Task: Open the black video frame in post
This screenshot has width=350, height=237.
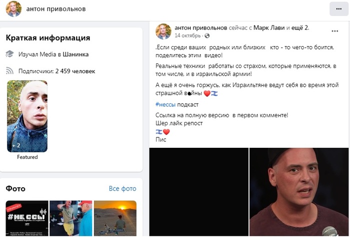Action: tap(199, 192)
